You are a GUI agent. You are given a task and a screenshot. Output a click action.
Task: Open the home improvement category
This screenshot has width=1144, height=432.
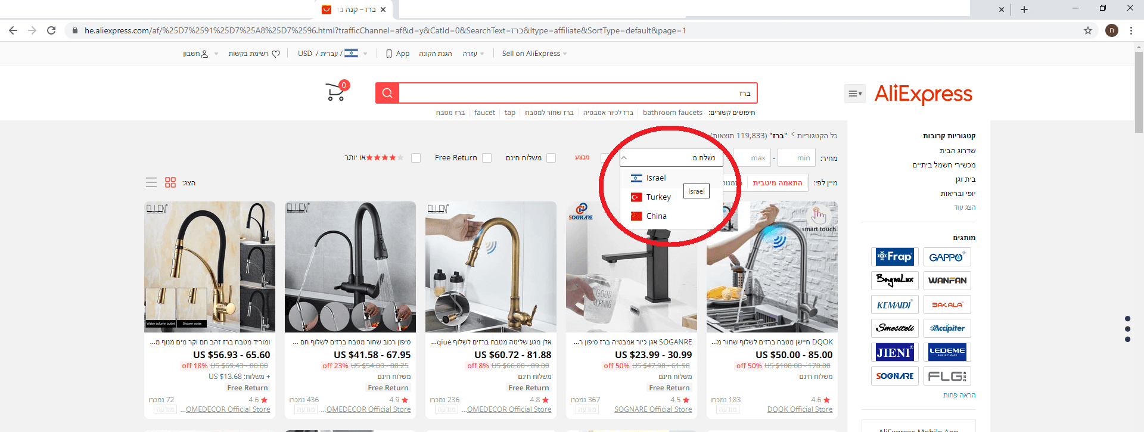pyautogui.click(x=958, y=151)
